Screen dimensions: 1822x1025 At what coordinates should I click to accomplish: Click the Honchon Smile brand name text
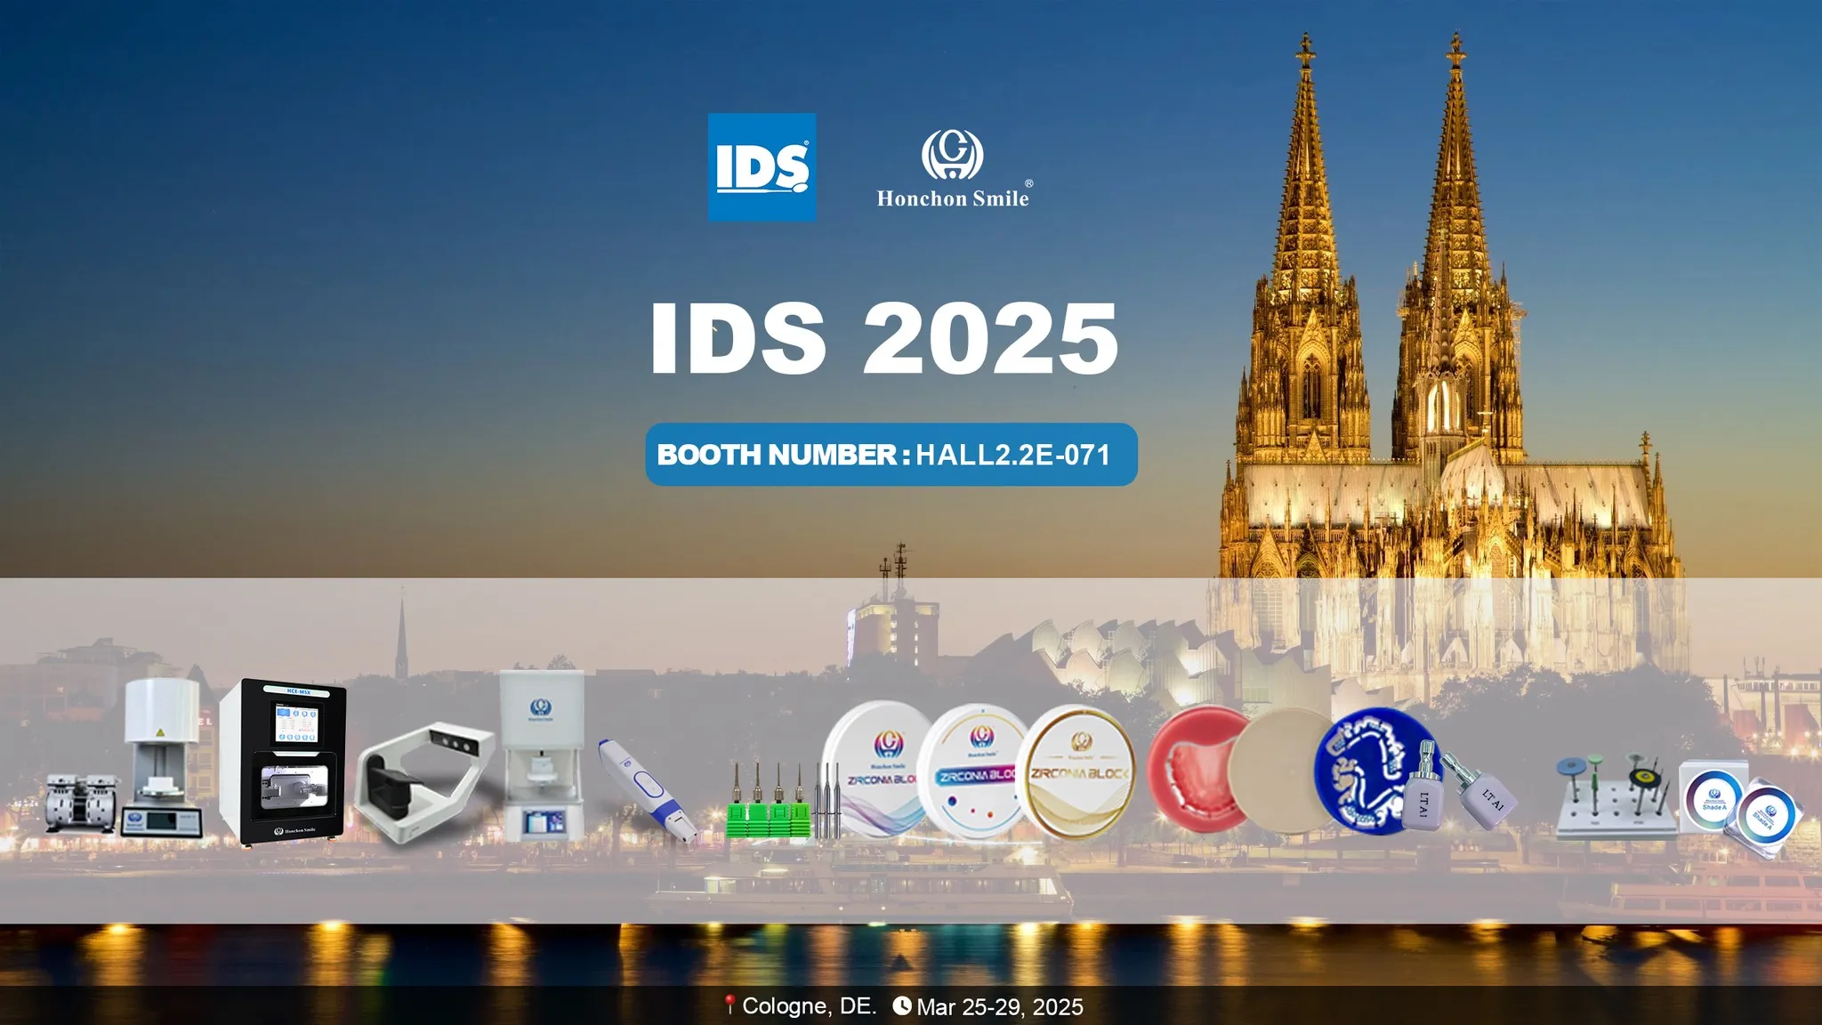pyautogui.click(x=952, y=198)
